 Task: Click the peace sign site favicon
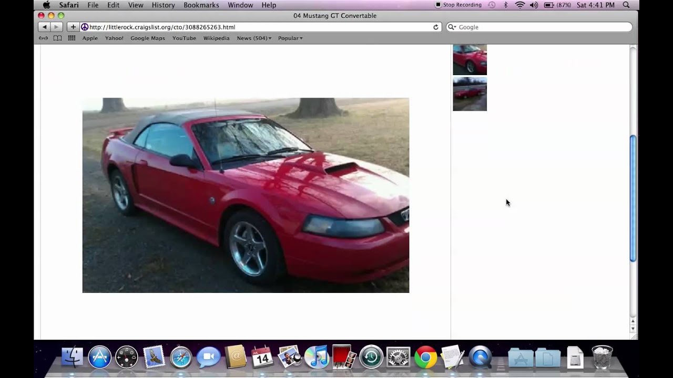click(85, 27)
